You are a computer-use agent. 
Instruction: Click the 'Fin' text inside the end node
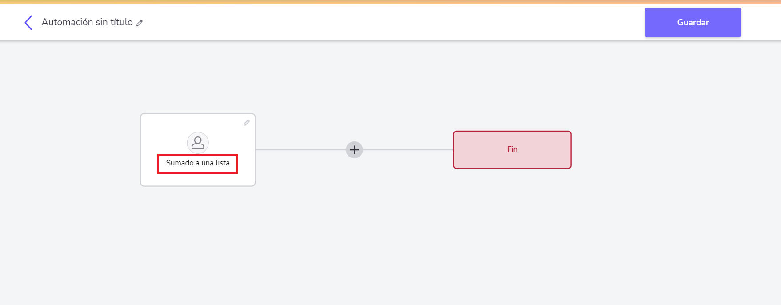[512, 149]
